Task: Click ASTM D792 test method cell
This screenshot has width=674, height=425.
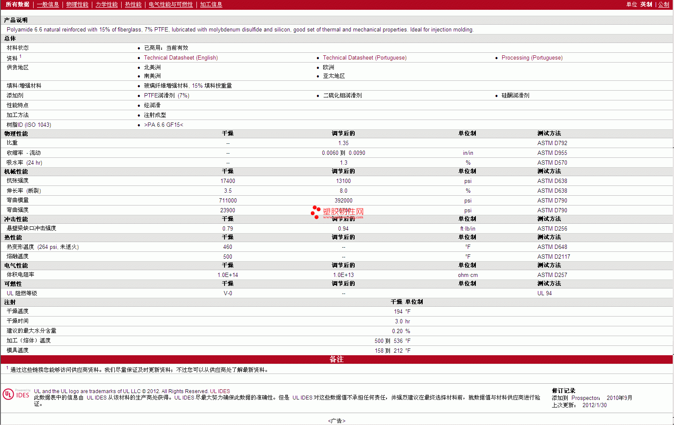Action: click(x=552, y=143)
